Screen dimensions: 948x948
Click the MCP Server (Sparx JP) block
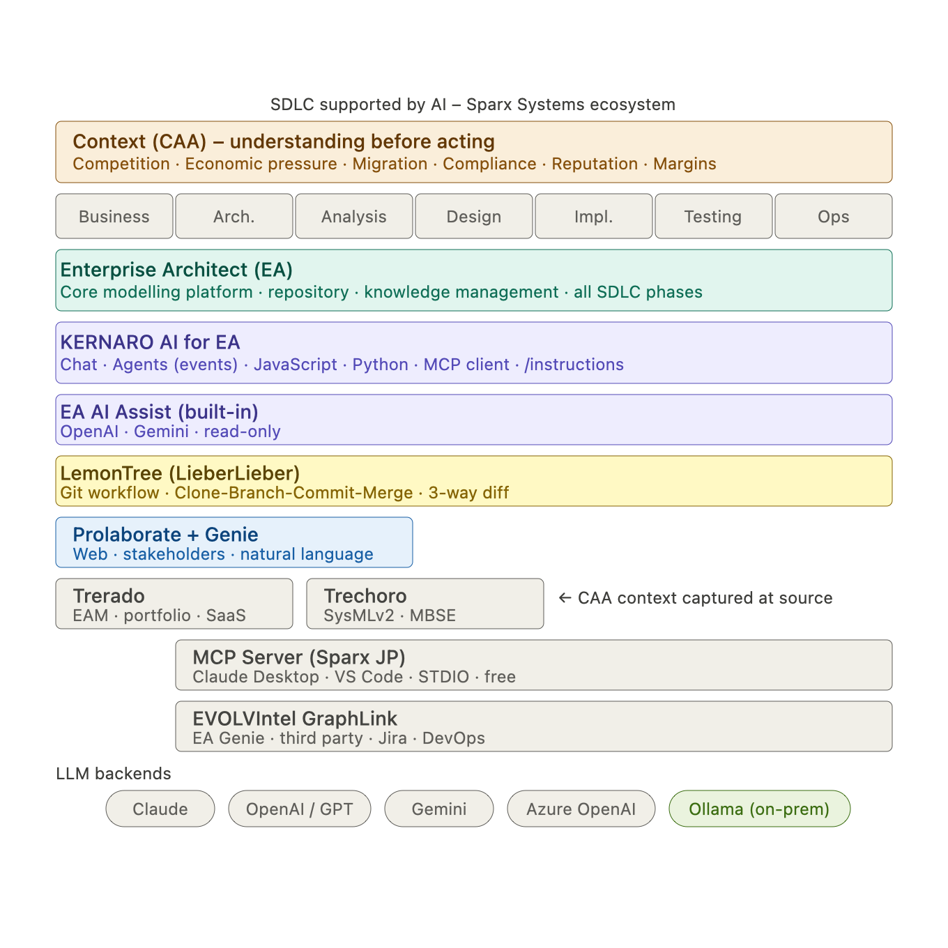click(534, 665)
